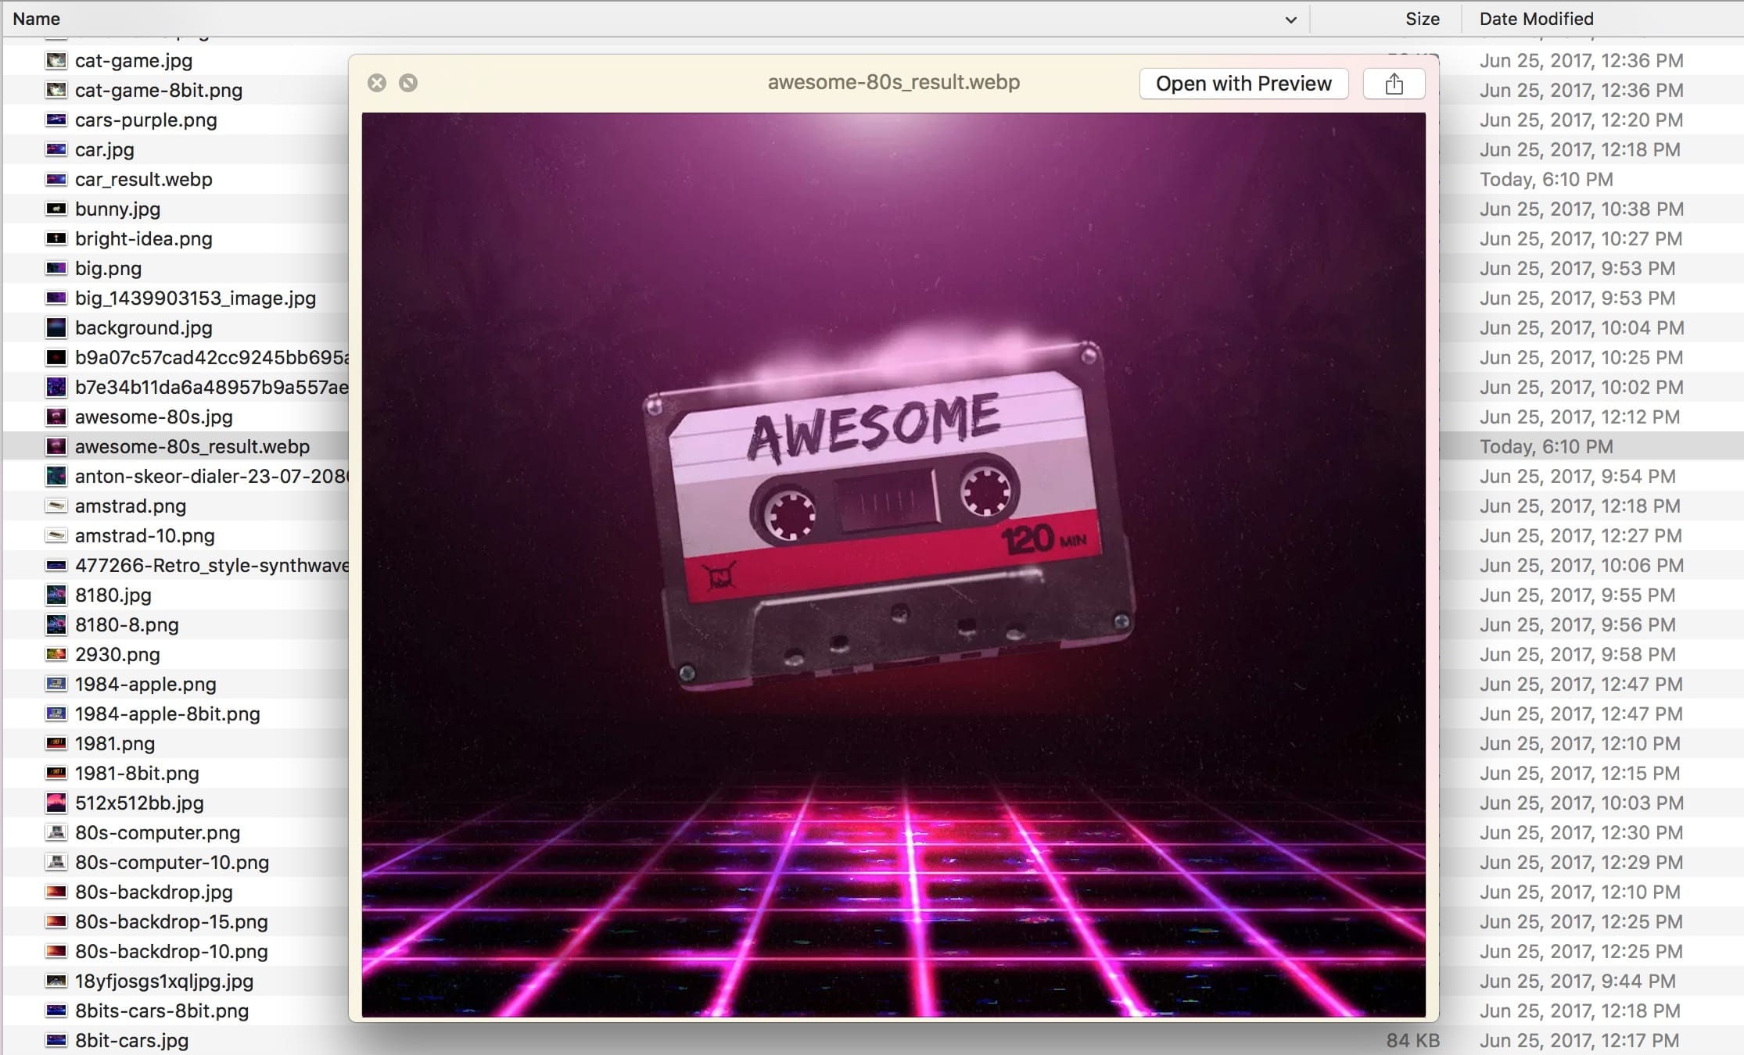Click the amstrad.png file icon
The width and height of the screenshot is (1744, 1055).
56,506
